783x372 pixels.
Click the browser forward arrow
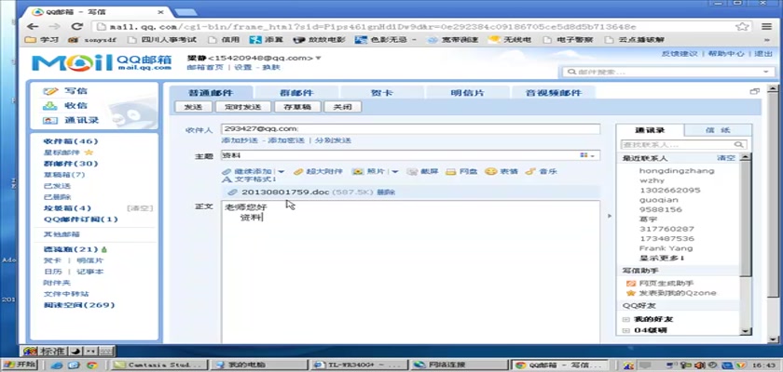coord(54,26)
